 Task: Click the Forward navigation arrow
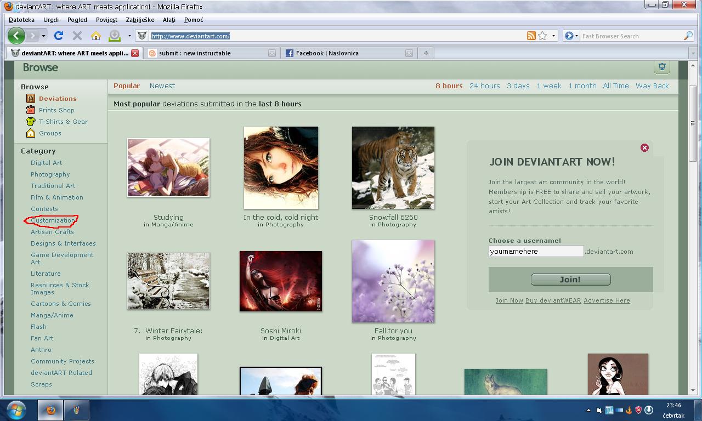(33, 36)
